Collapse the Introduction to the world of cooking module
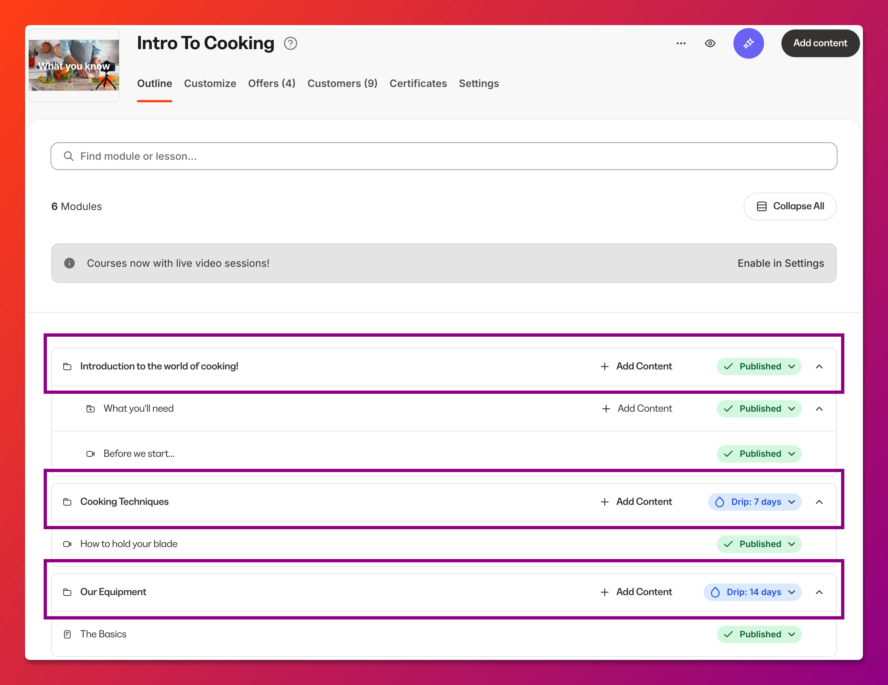The height and width of the screenshot is (685, 888). pos(819,366)
